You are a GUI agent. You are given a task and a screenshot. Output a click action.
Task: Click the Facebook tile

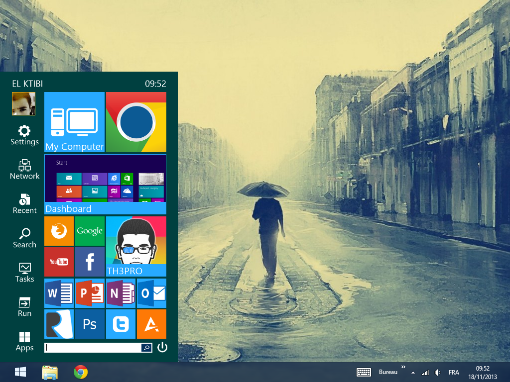(x=90, y=262)
